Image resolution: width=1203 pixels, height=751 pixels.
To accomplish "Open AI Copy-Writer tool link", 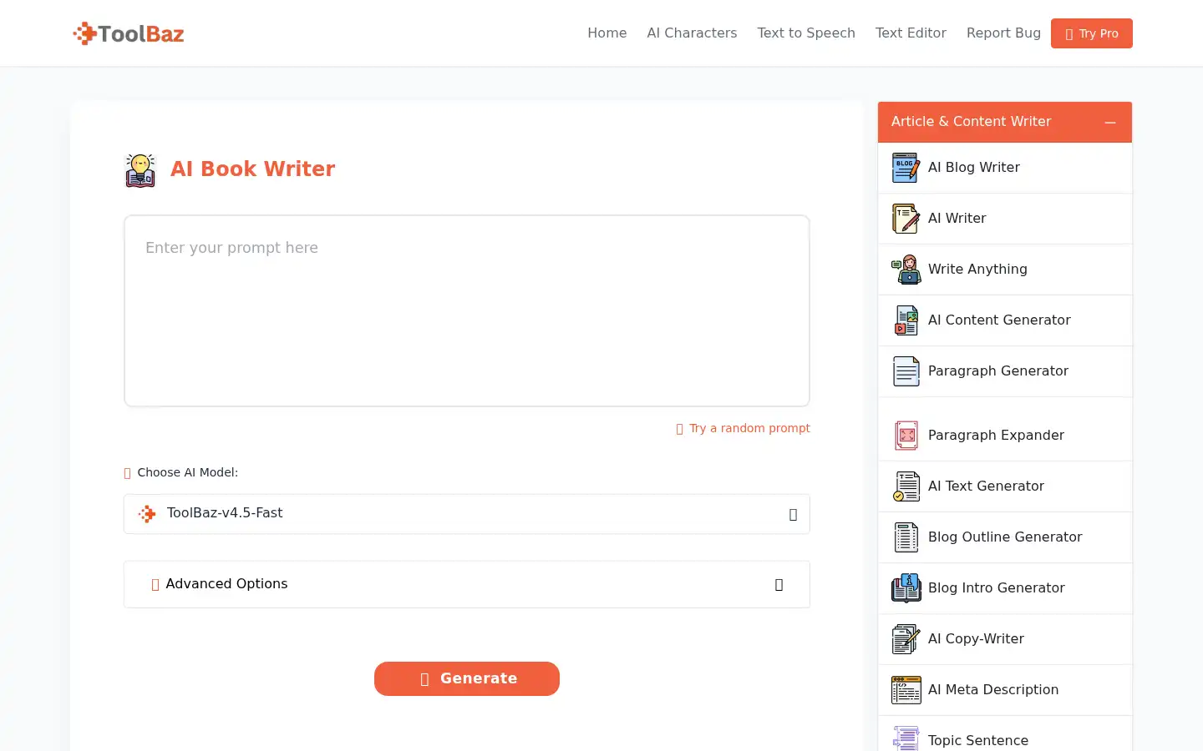I will pos(1005,639).
